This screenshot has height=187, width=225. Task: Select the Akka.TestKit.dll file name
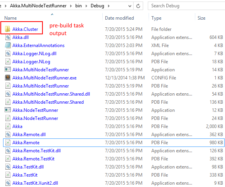(28, 167)
